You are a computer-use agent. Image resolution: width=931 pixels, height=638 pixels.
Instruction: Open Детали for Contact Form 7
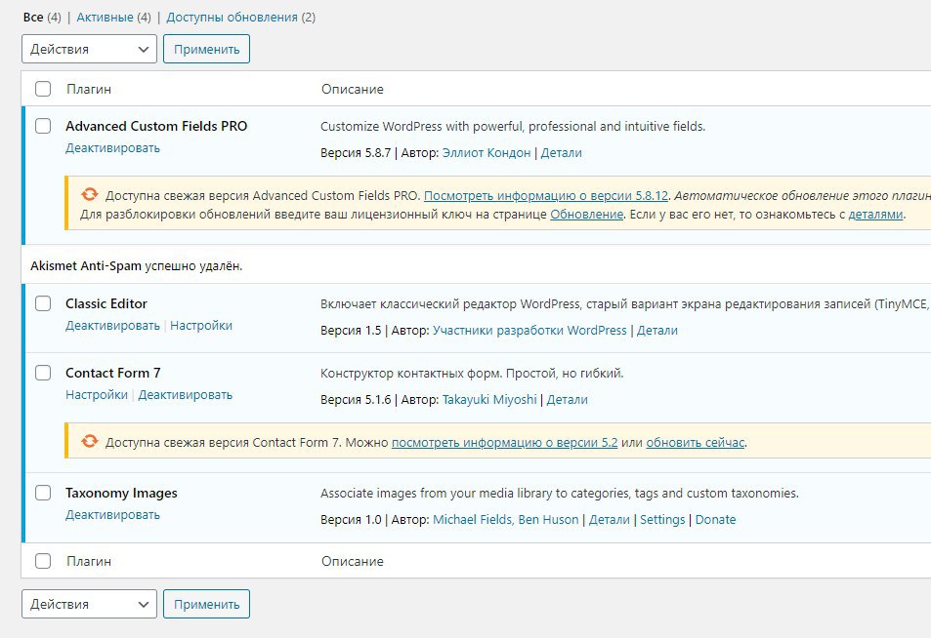point(567,400)
